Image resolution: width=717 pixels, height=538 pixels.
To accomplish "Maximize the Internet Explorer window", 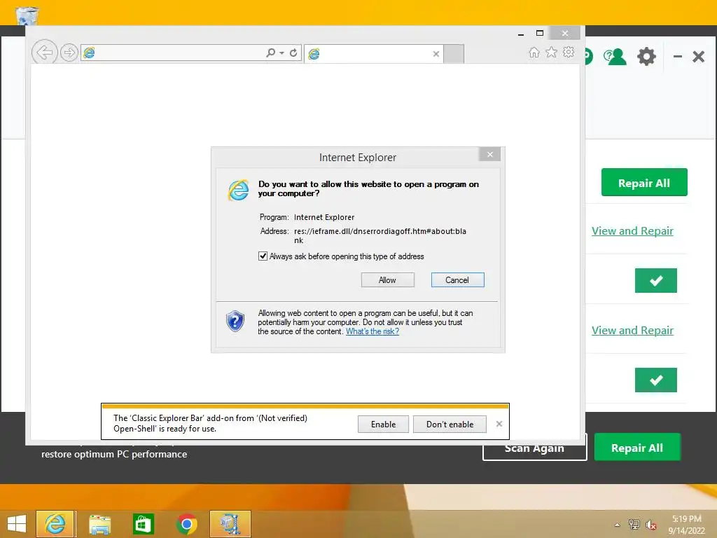I will (540, 33).
